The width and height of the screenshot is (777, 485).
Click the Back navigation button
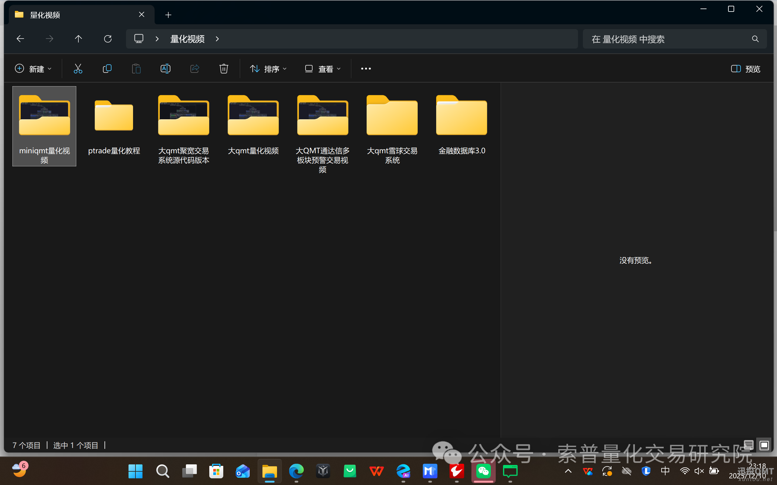pos(20,39)
